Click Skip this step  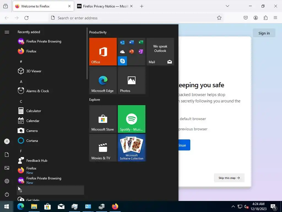(x=229, y=178)
